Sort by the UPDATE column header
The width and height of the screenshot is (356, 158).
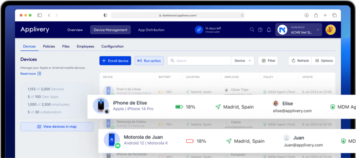307,77
